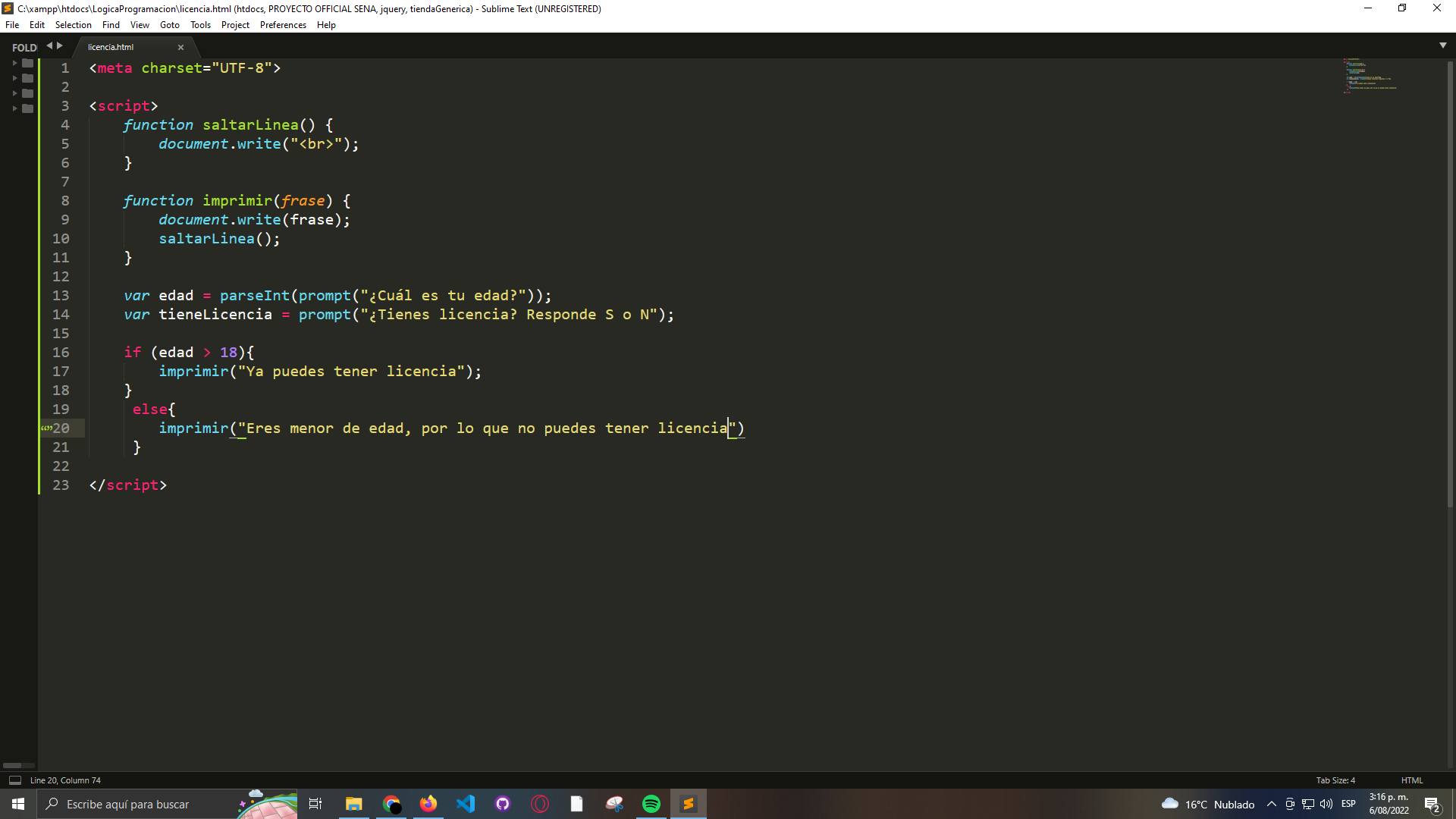Open the Project menu
The image size is (1456, 819).
[235, 25]
